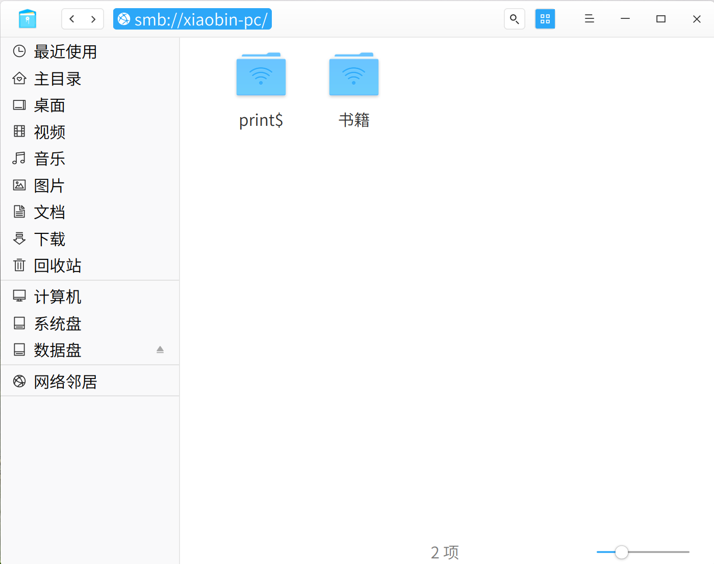Adjust the icon size slider
Image resolution: width=714 pixels, height=564 pixels.
pos(621,552)
